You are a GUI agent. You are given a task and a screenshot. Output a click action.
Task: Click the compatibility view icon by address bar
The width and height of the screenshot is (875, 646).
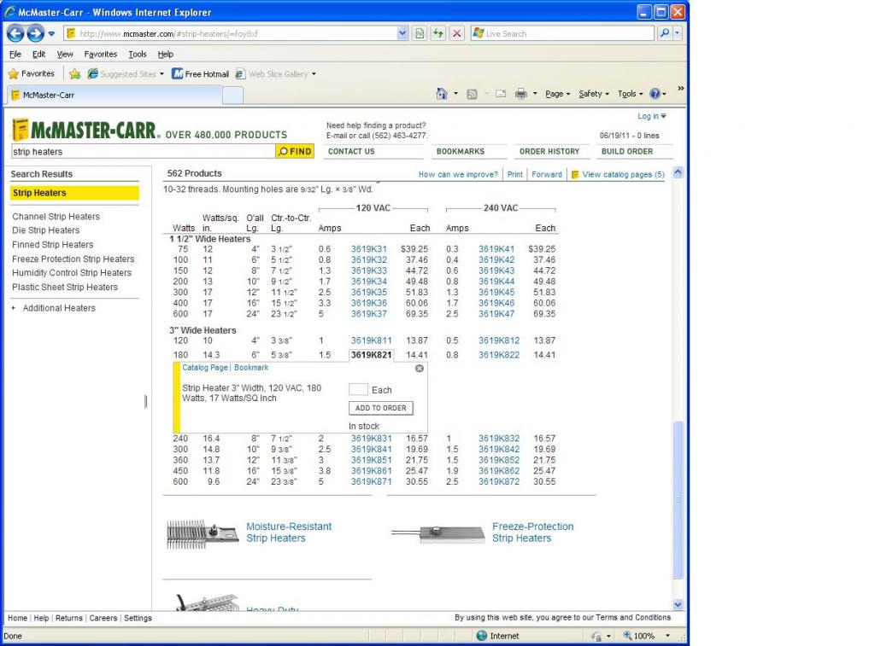[419, 33]
